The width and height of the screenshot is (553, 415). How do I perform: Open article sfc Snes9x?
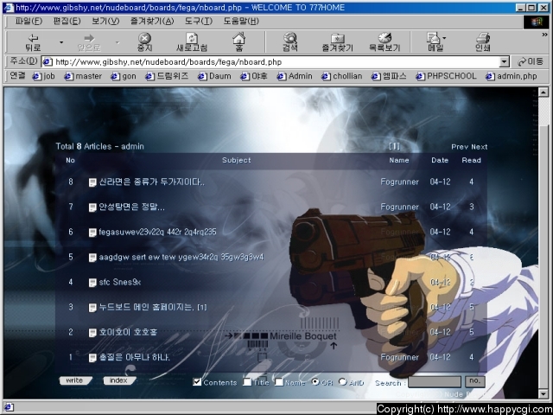pyautogui.click(x=120, y=283)
